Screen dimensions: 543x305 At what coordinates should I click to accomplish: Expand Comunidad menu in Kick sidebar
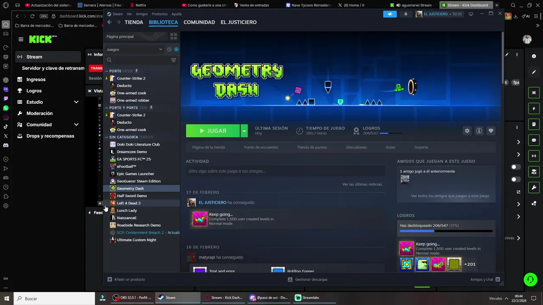coord(76,125)
